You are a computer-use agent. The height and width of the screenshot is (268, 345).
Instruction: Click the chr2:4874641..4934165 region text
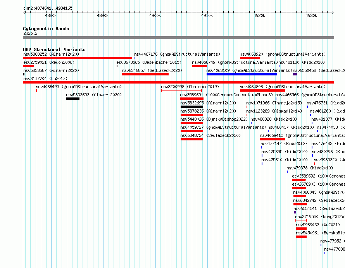pos(48,8)
